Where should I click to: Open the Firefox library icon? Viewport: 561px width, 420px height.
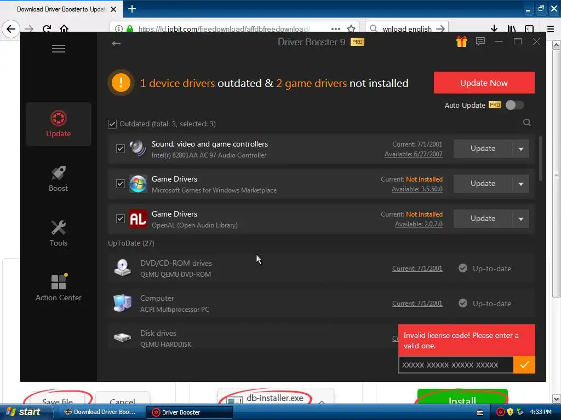click(512, 29)
